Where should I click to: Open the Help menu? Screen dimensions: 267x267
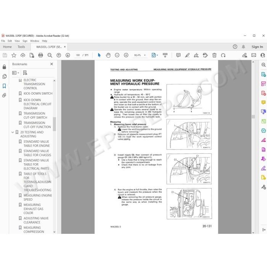(x=45, y=41)
